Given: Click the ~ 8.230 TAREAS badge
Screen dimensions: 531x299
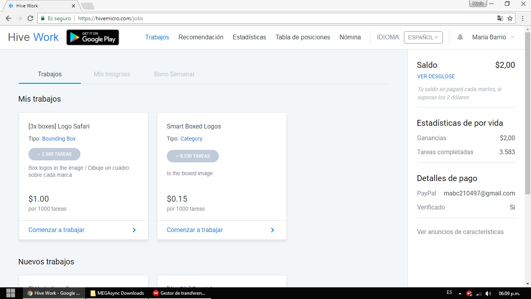Looking at the screenshot, I should (x=193, y=156).
